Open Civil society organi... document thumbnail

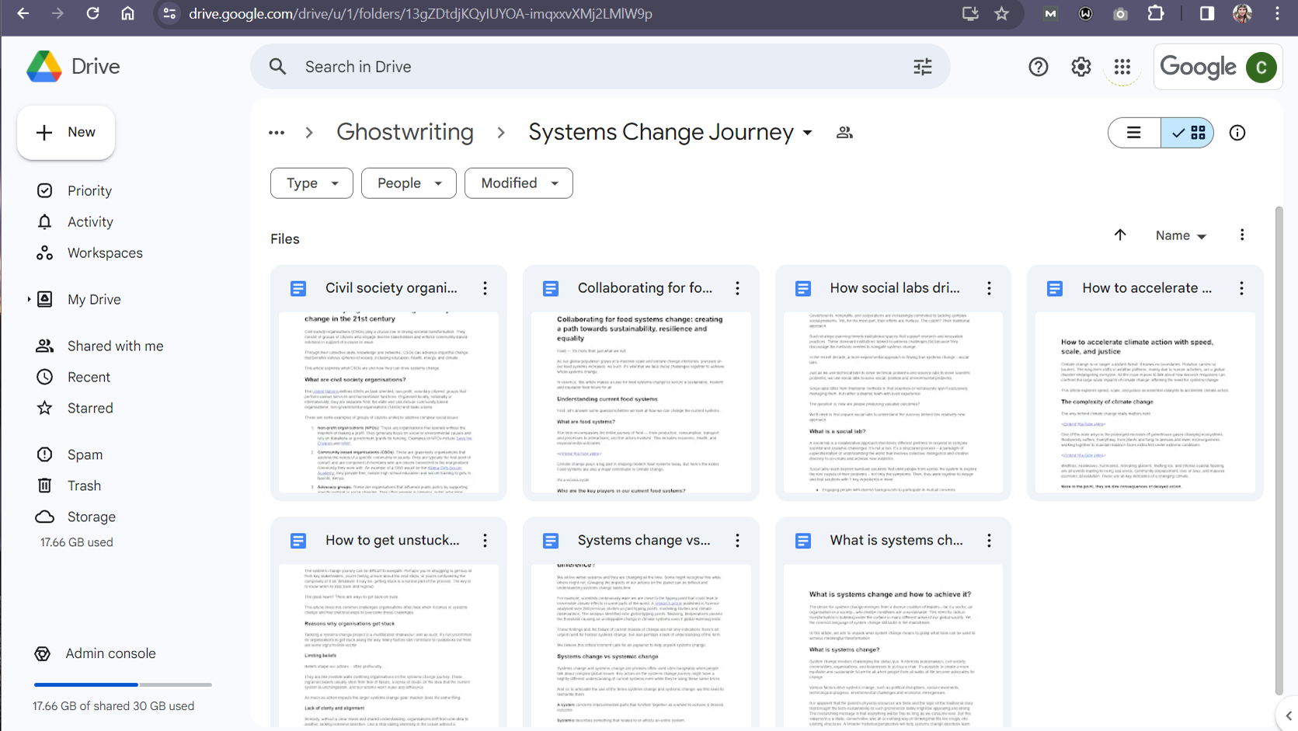point(388,402)
